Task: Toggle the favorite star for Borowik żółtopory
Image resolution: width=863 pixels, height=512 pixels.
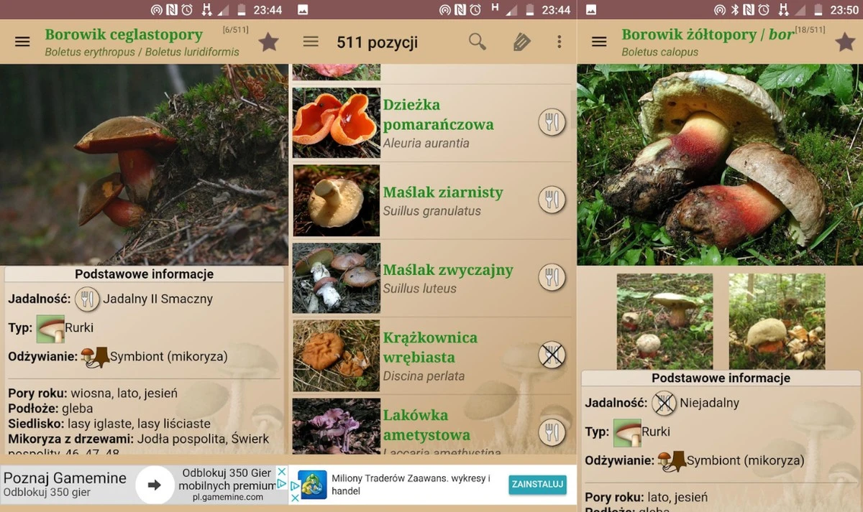Action: (x=845, y=42)
